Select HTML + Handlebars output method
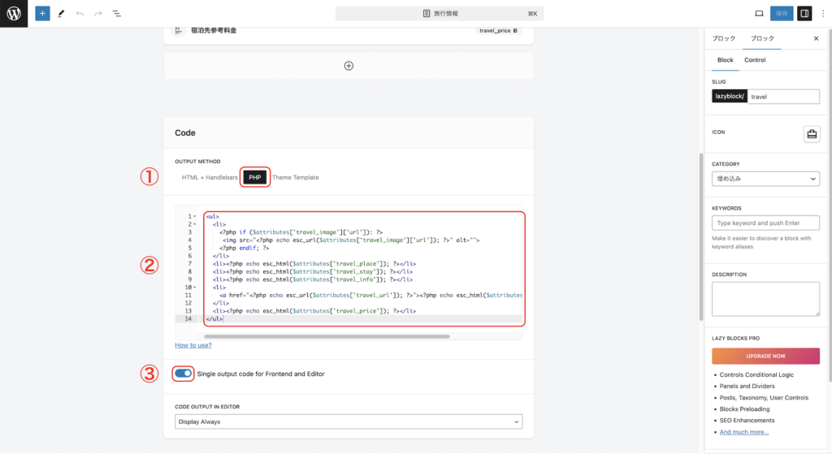This screenshot has height=454, width=832. 210,177
